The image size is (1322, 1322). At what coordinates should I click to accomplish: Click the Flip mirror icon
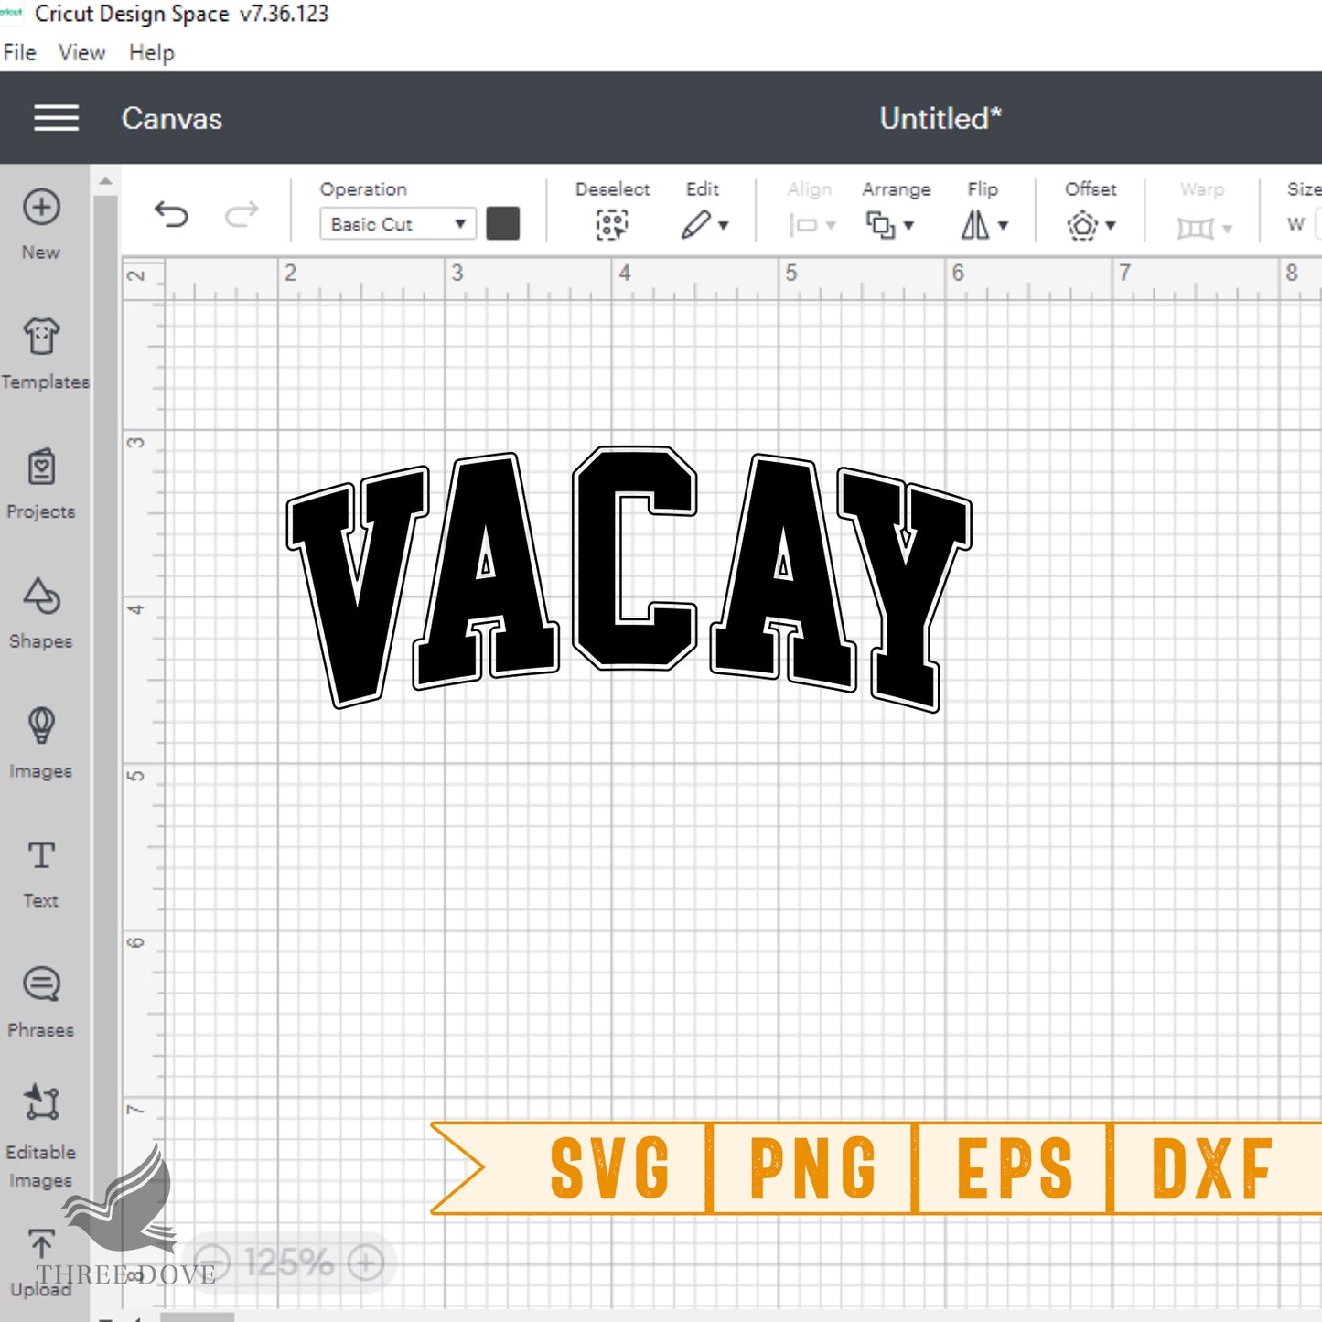(975, 225)
